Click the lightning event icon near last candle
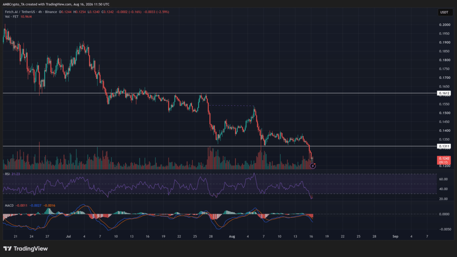 (313, 166)
